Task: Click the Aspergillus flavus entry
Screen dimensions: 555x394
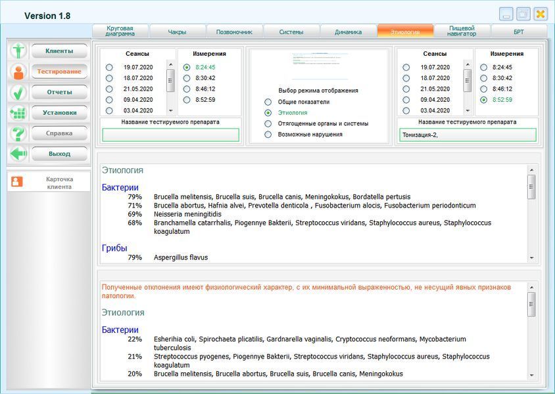Action: click(181, 257)
